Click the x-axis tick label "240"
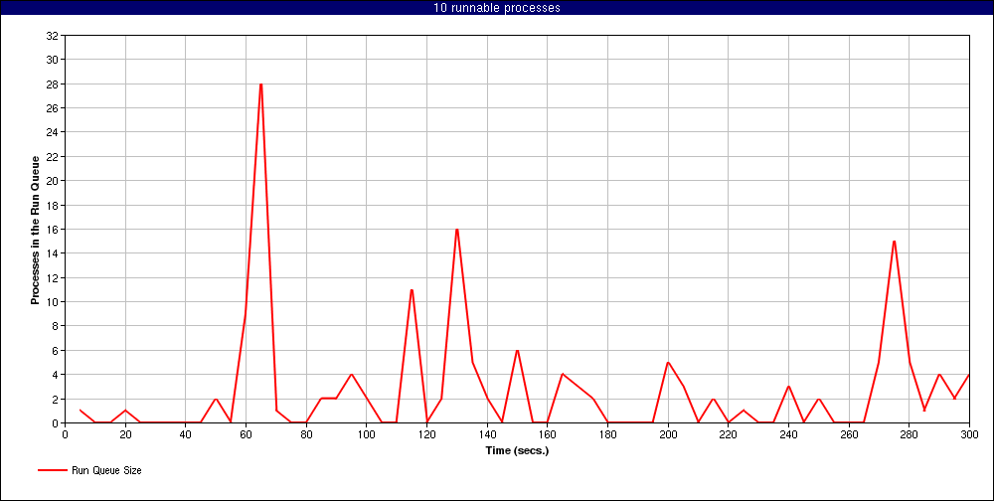 coord(788,435)
